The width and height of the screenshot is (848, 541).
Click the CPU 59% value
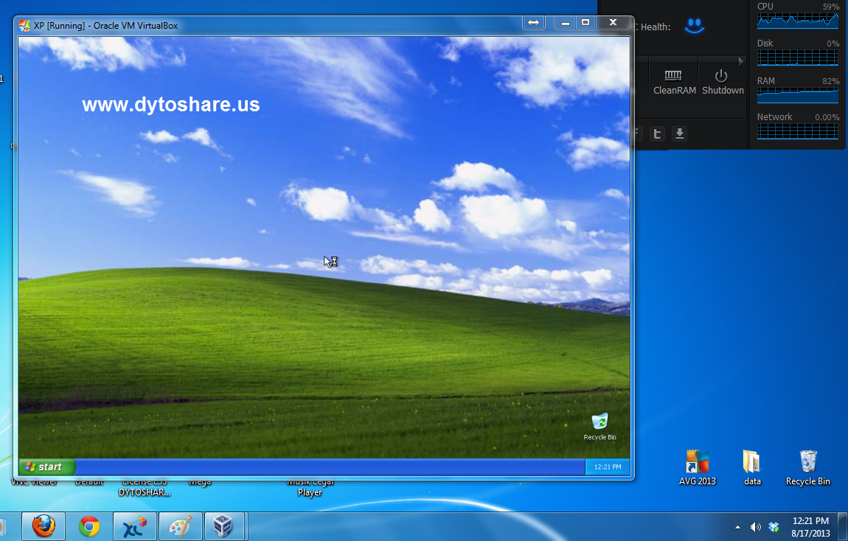(x=831, y=7)
